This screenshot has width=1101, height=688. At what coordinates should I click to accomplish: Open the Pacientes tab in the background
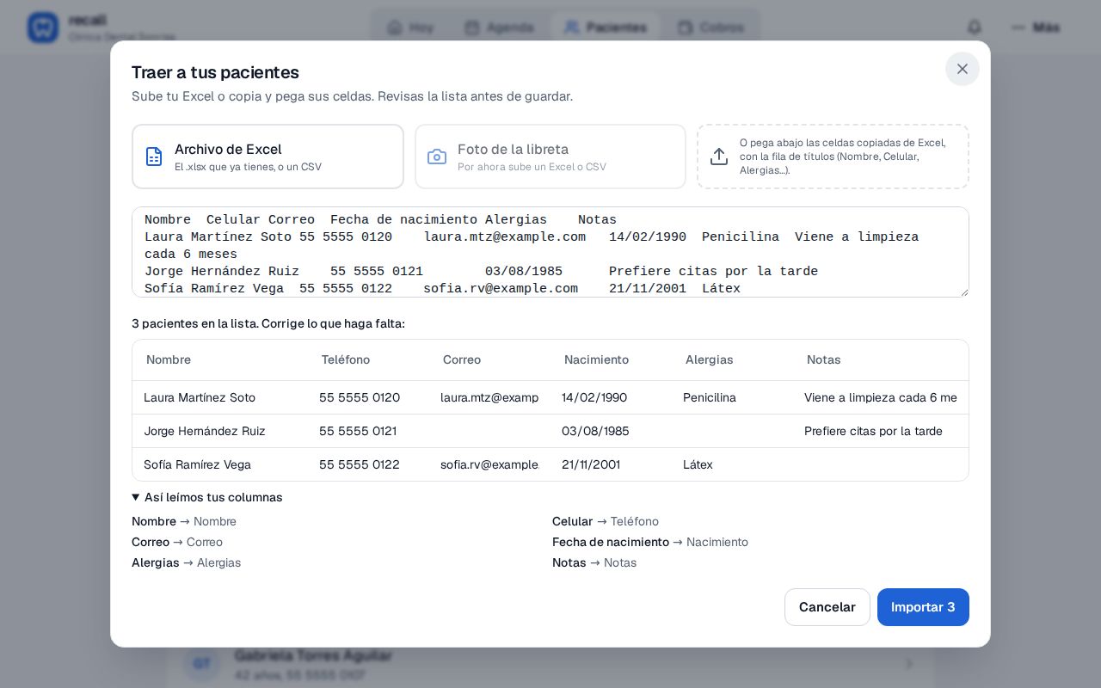[x=606, y=28]
